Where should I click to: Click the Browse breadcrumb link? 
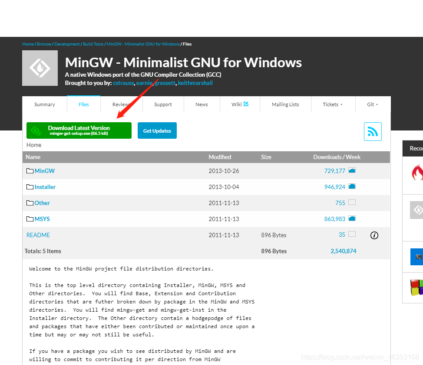coord(44,44)
